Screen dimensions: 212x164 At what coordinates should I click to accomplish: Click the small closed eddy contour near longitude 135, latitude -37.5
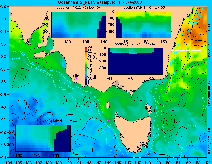click(23, 77)
